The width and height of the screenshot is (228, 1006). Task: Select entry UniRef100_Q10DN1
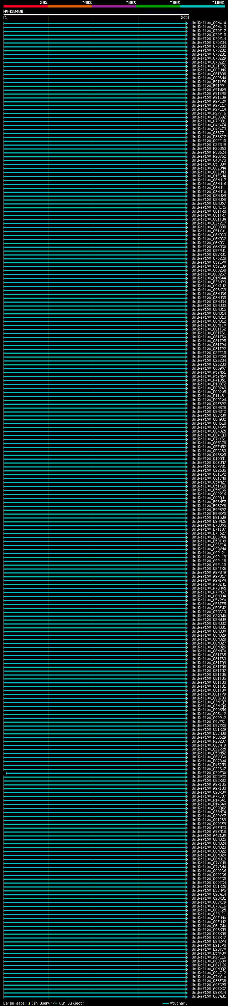click(x=209, y=459)
